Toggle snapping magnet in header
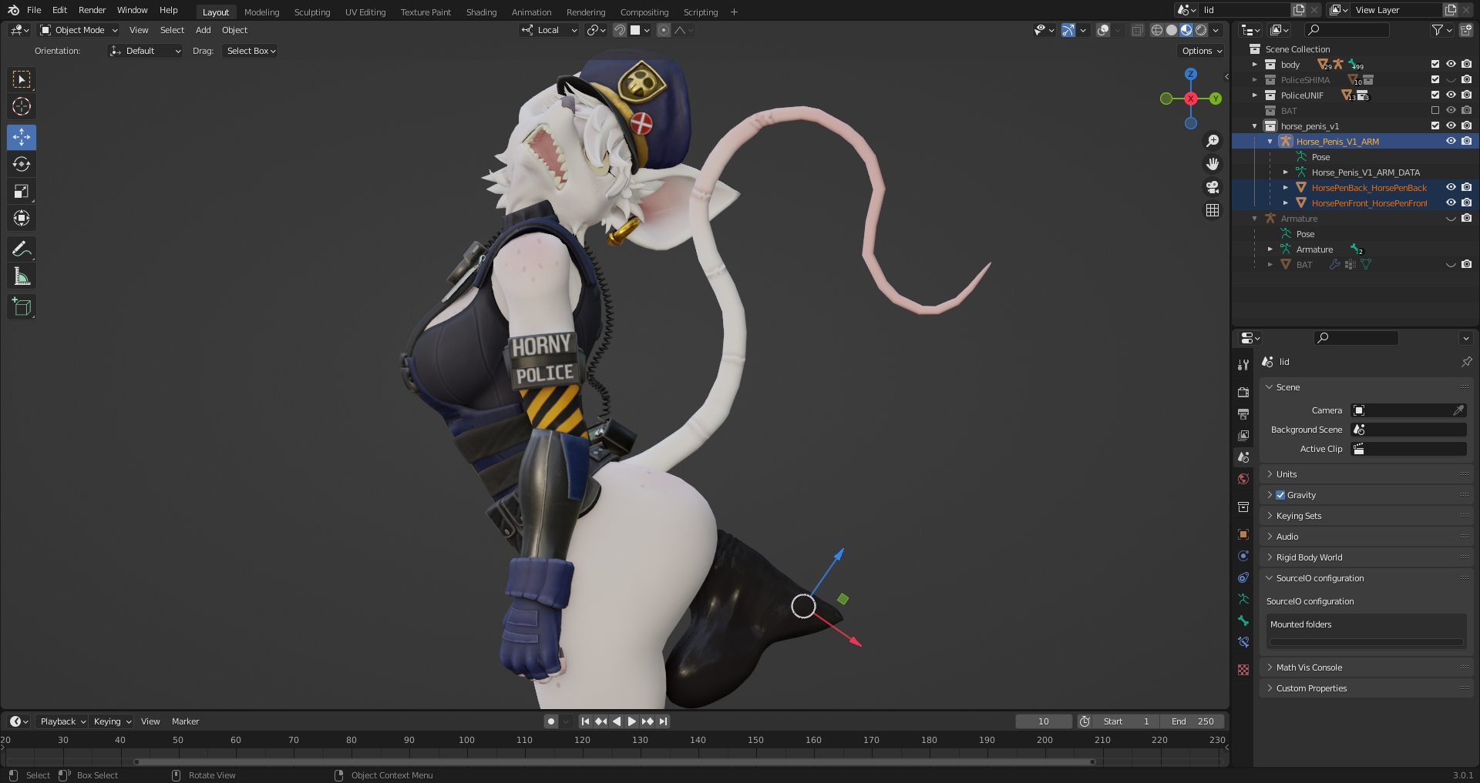Screen dimensions: 1480x783 tap(620, 30)
